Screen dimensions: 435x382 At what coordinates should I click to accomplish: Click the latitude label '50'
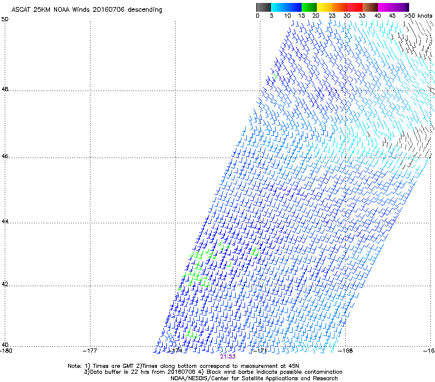tap(5, 19)
